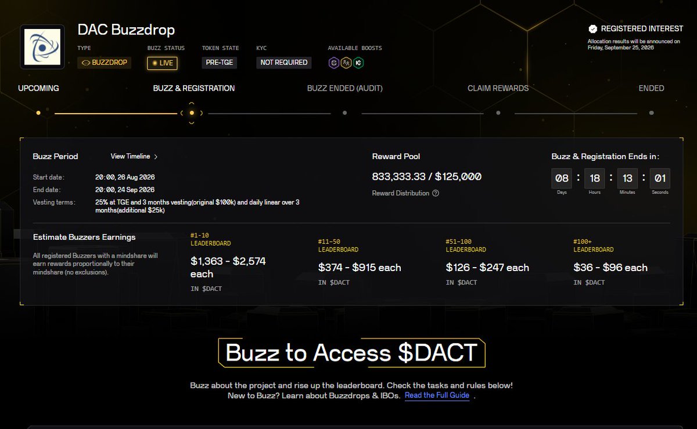This screenshot has height=429, width=697.
Task: Click the countdown Days box showing 08
Action: click(562, 178)
